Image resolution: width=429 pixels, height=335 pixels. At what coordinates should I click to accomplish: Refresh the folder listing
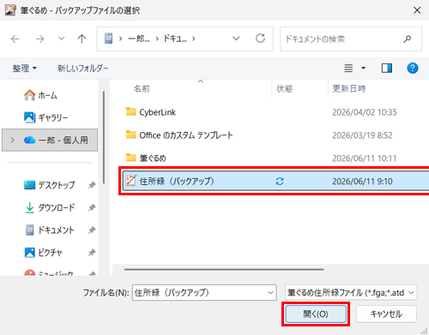[x=260, y=39]
